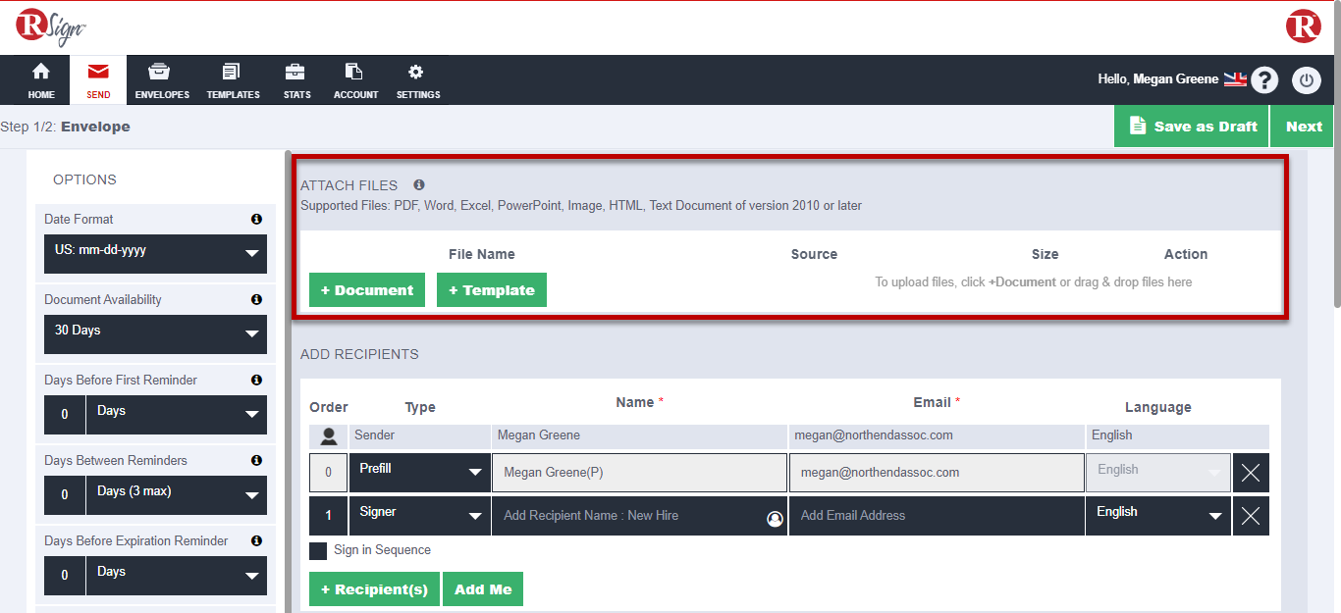
Task: Click the Add Email Address field
Action: pyautogui.click(x=936, y=516)
